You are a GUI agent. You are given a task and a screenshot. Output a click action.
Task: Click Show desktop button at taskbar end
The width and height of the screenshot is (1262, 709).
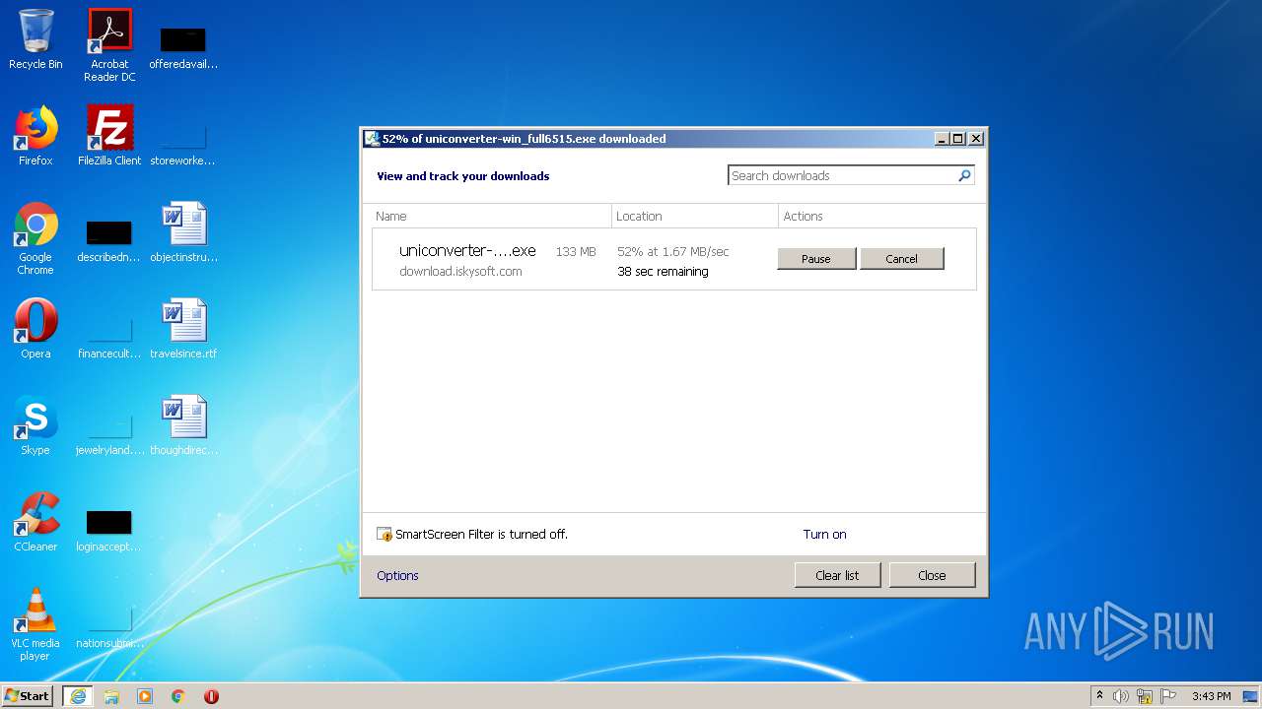(1250, 696)
